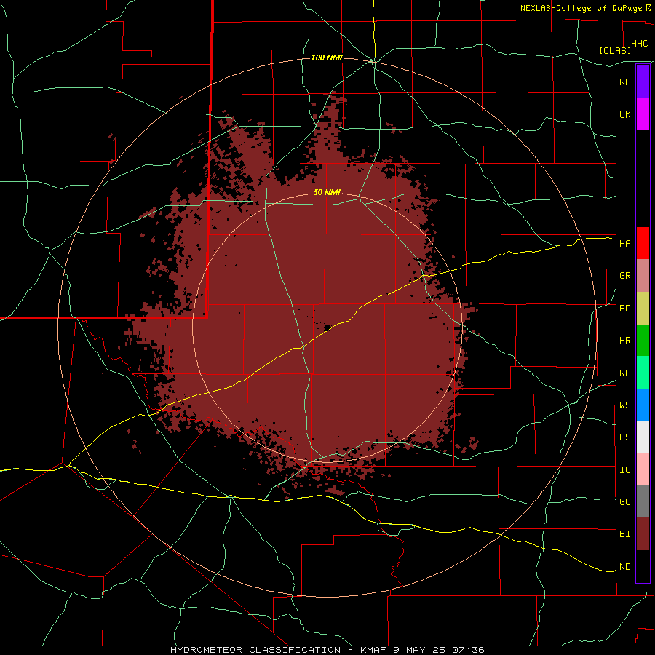Click the HHC product label
This screenshot has height=655, width=655.
pos(639,44)
